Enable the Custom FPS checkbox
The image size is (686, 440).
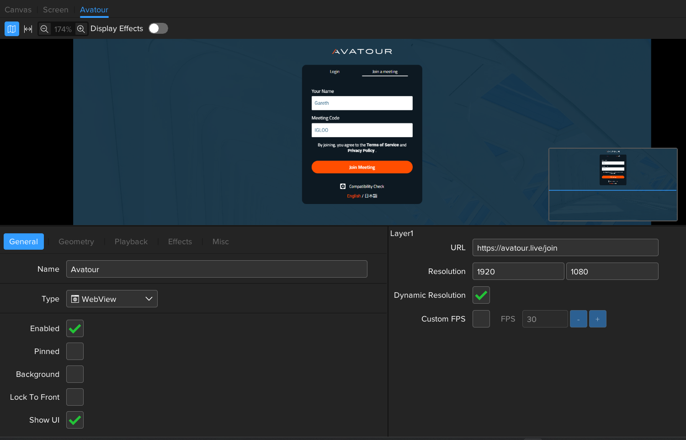click(481, 319)
